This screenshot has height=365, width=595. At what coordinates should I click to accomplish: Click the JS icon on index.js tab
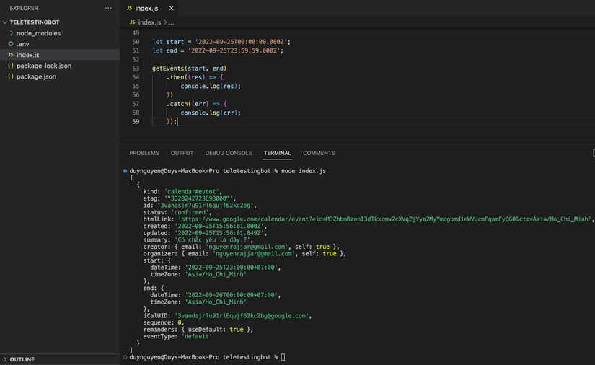pos(130,9)
